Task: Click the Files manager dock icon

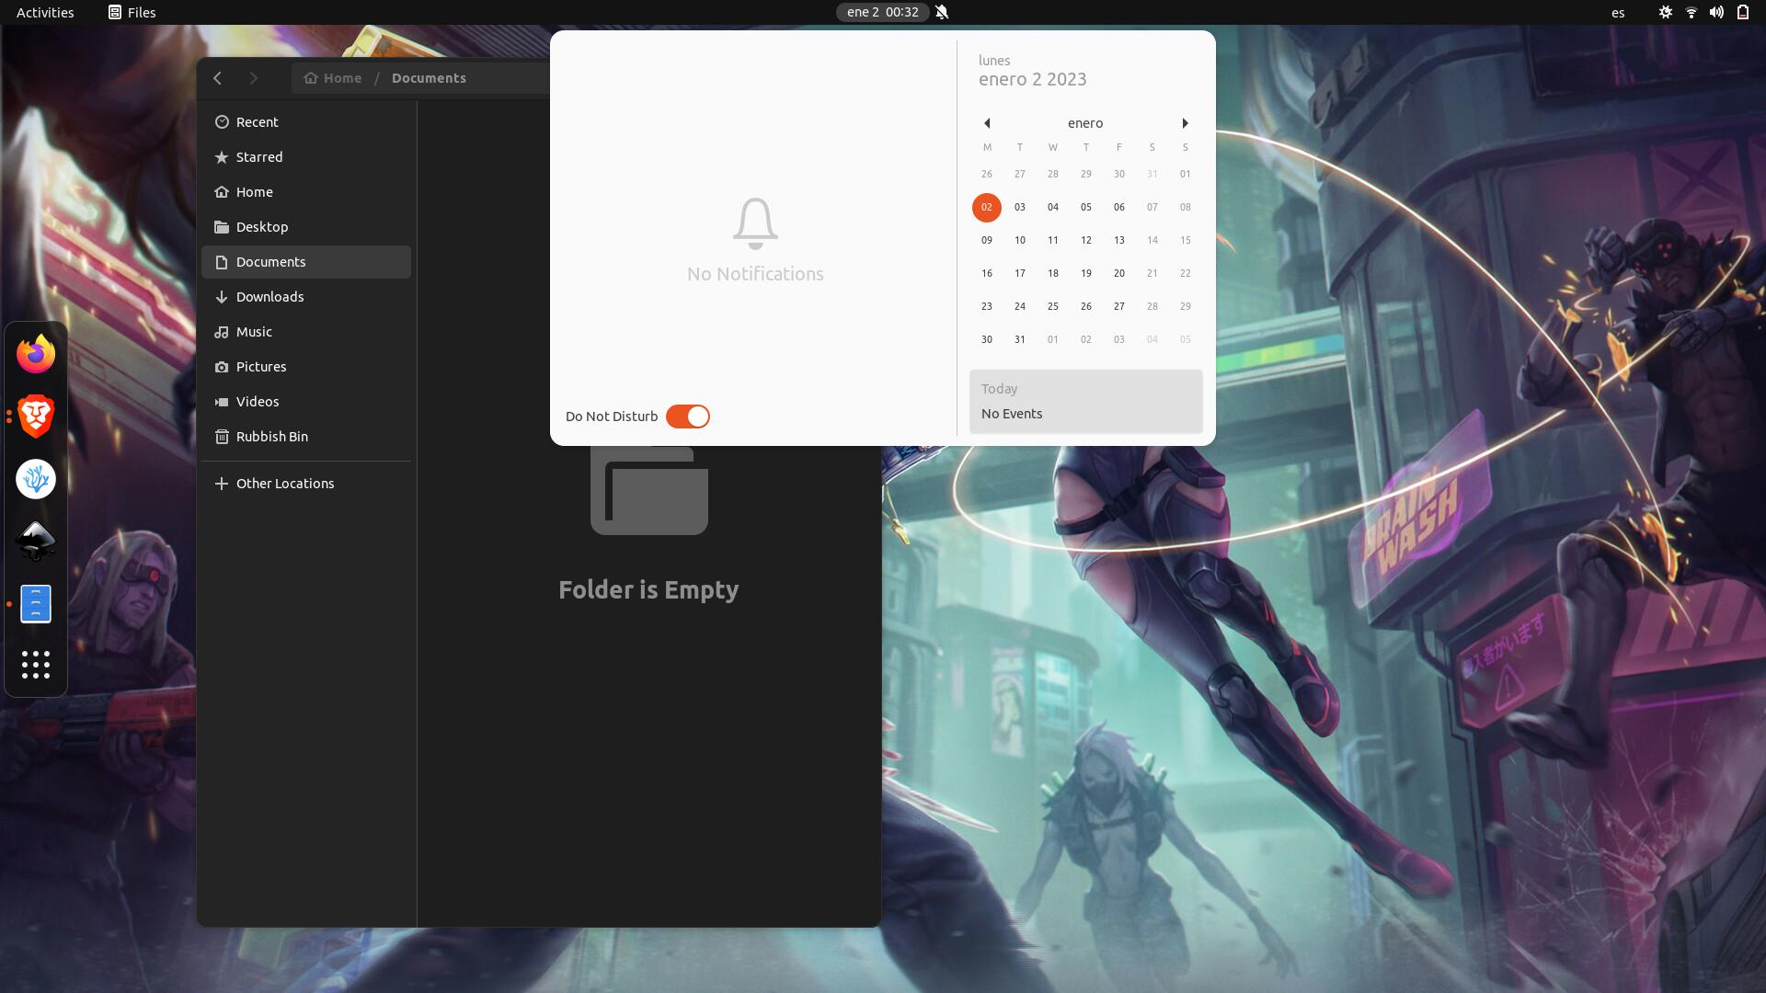Action: click(36, 604)
